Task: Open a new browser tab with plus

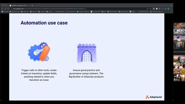Action: click(32, 5)
